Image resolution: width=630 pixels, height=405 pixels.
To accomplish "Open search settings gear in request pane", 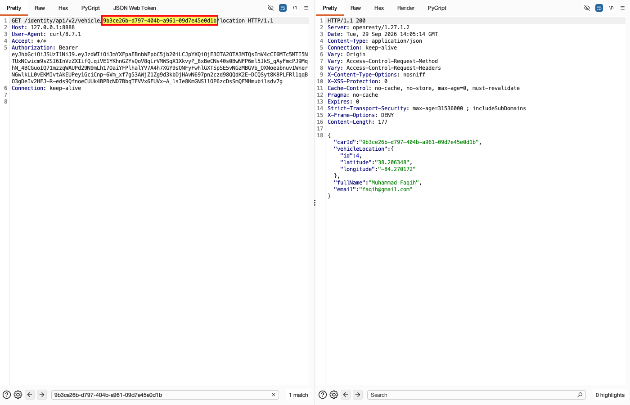I will pyautogui.click(x=18, y=395).
